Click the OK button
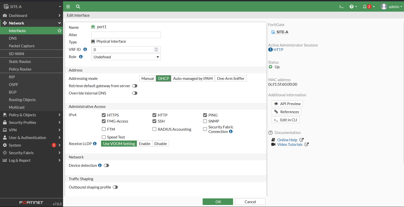 tap(218, 202)
